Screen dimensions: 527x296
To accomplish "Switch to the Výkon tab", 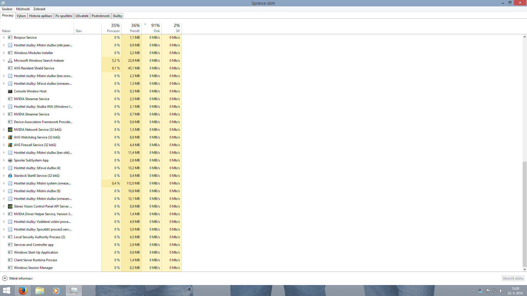I will (21, 16).
